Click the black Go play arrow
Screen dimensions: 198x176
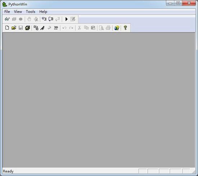pyautogui.click(x=67, y=19)
